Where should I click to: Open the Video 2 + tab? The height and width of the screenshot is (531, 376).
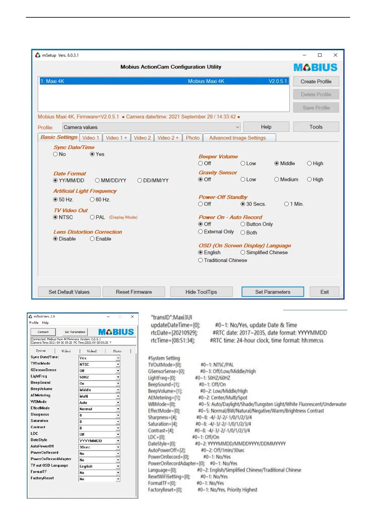(168, 138)
